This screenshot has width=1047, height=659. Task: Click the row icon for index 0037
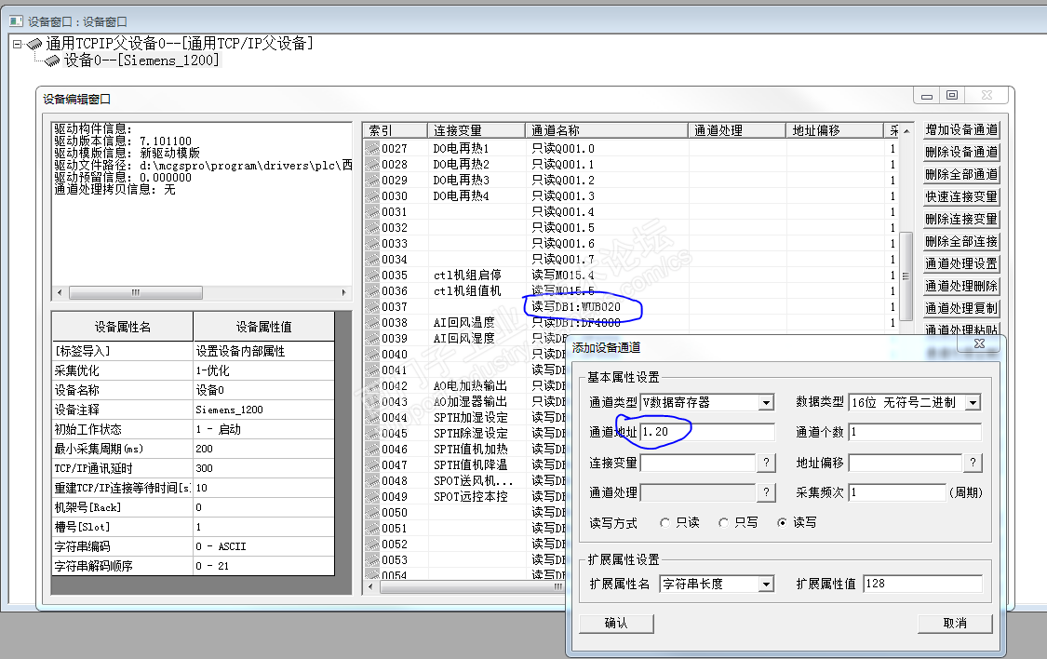point(372,307)
